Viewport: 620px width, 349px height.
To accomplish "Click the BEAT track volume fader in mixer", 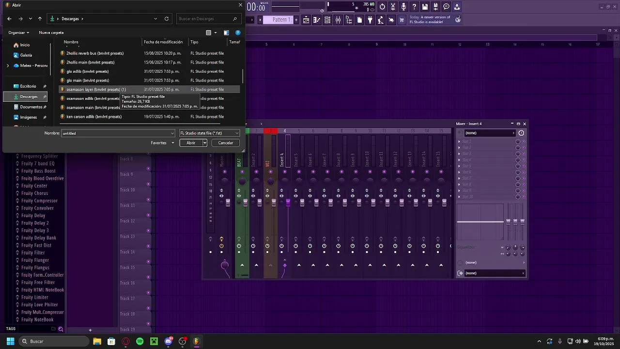I will pyautogui.click(x=245, y=202).
